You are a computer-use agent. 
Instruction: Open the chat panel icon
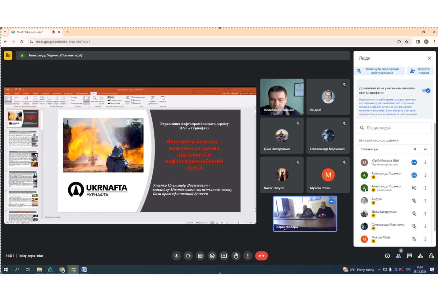[409, 256]
